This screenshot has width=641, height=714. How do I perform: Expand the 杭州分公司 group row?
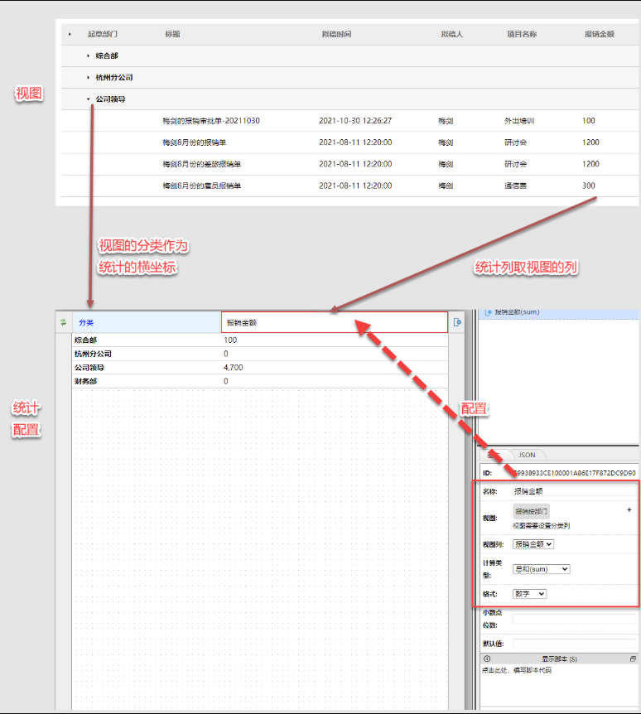tap(89, 77)
